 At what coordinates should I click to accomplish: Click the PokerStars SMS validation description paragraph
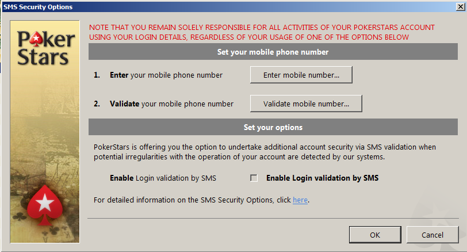[x=265, y=152]
